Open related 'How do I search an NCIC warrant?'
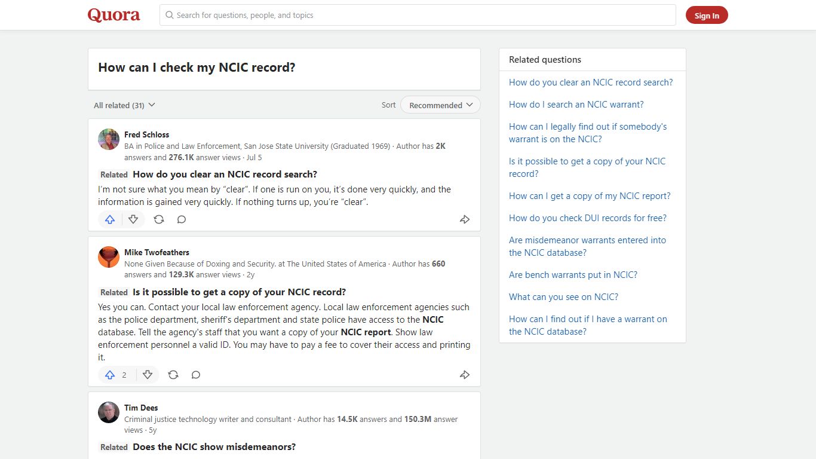This screenshot has height=459, width=816. click(576, 105)
